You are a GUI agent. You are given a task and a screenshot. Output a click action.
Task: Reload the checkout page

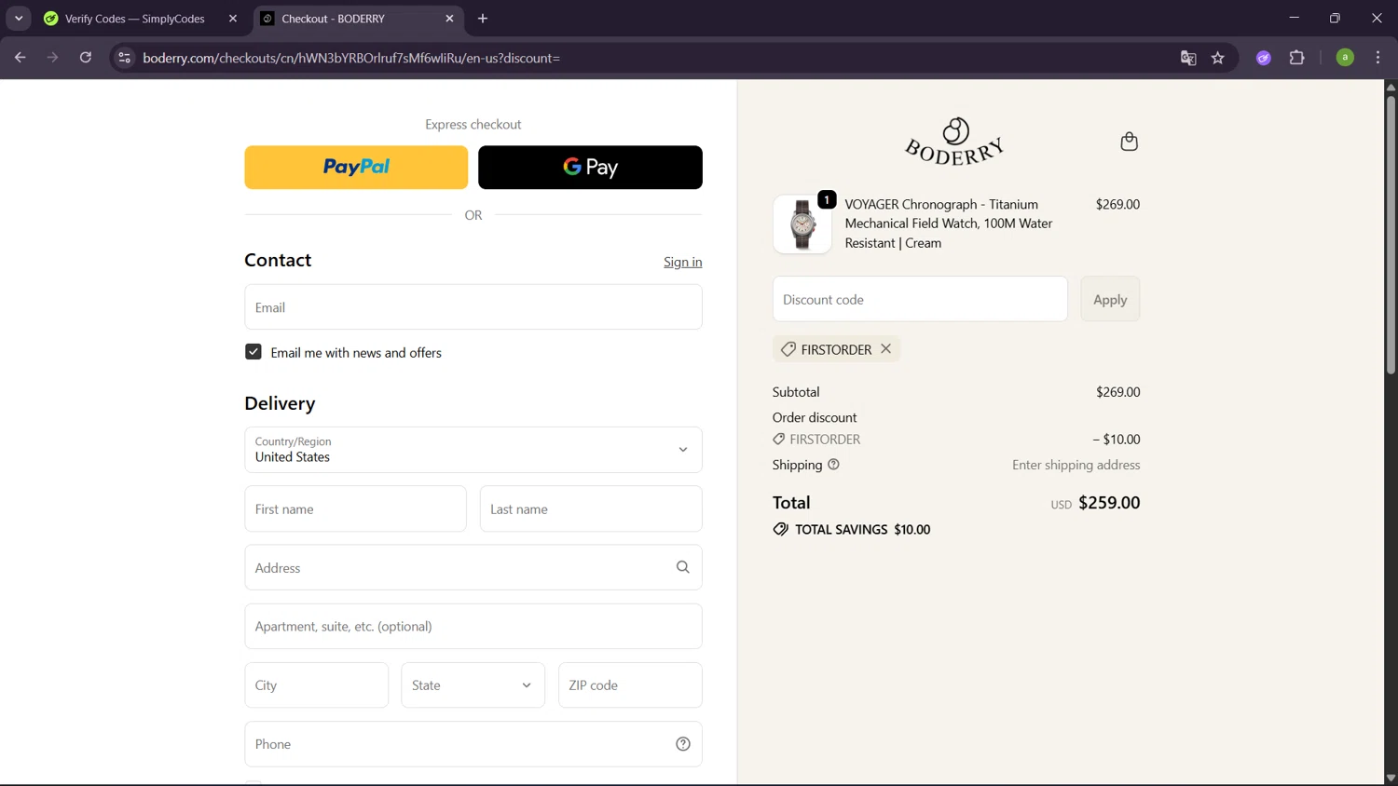pos(86,58)
